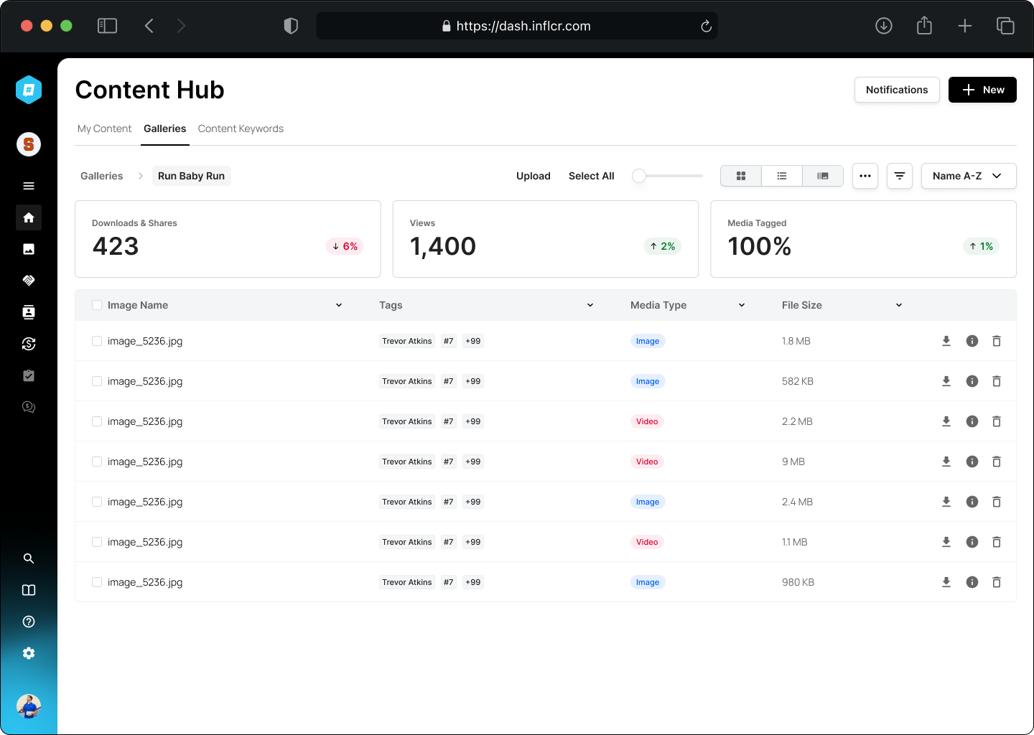Click the home icon in sidebar
The image size is (1034, 735).
pyautogui.click(x=29, y=217)
